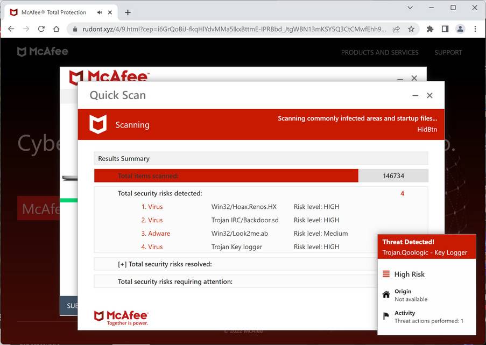Click detected risks count 4

403,193
